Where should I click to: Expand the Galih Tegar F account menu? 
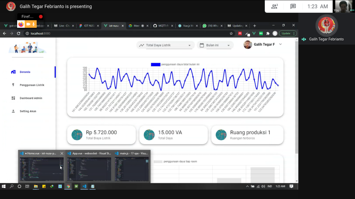coord(280,44)
